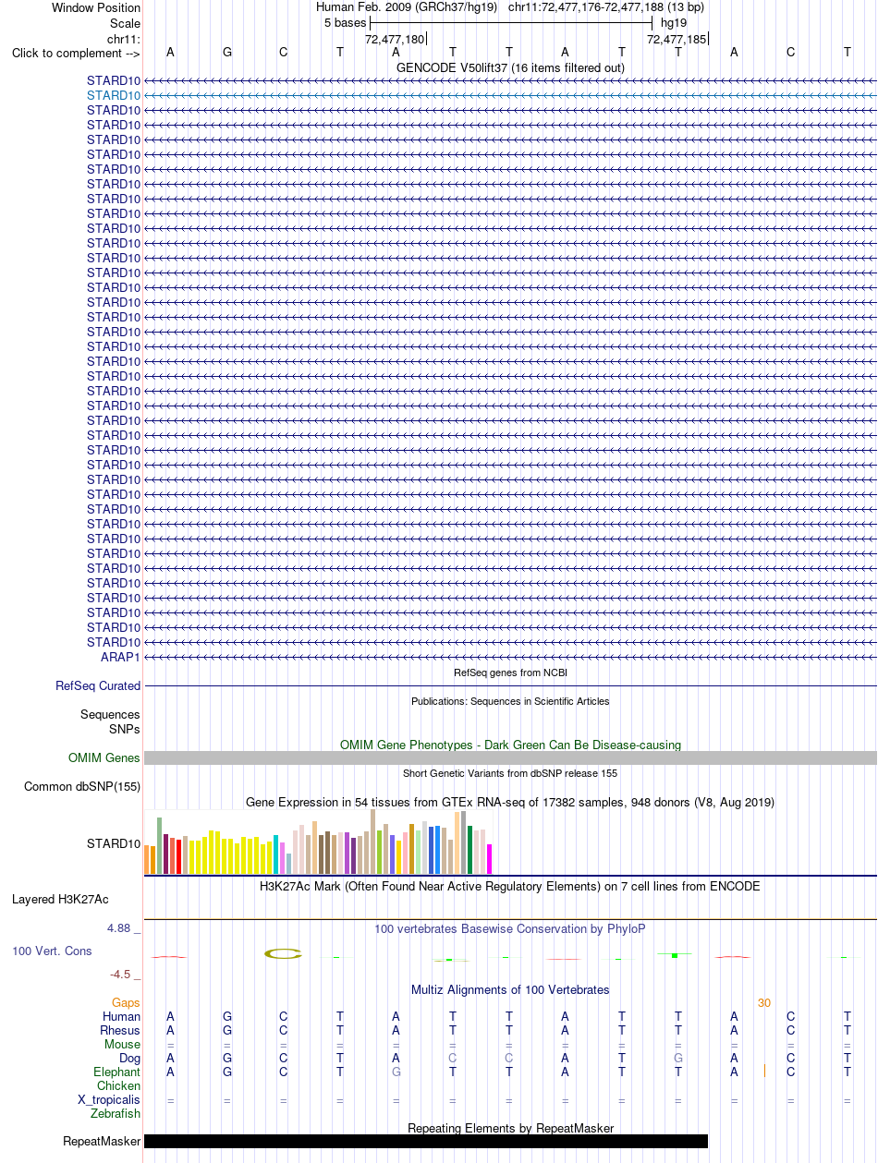The image size is (878, 1163).
Task: Click position marker 72,477,185
Action: tap(677, 39)
